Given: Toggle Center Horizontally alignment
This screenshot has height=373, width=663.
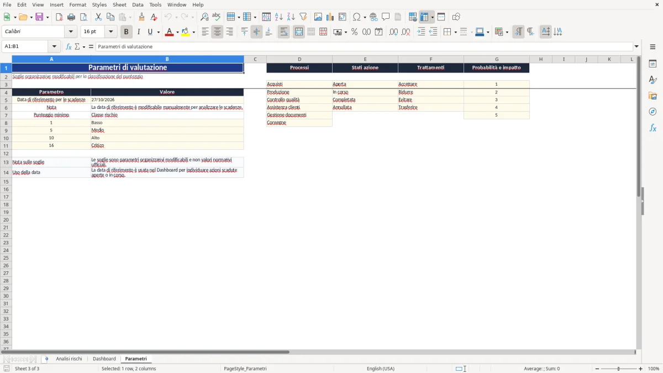Looking at the screenshot, I should [217, 32].
